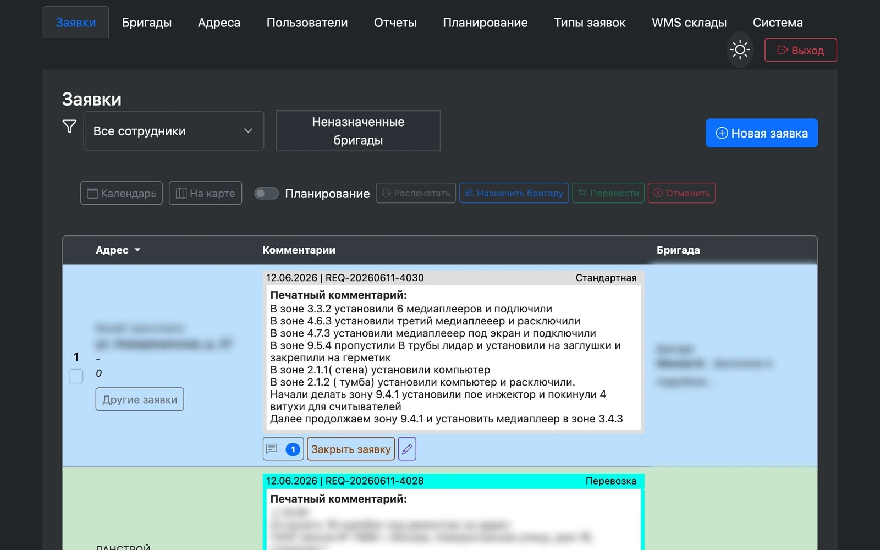Click Закрыть заявку button
This screenshot has height=550, width=880.
(351, 449)
